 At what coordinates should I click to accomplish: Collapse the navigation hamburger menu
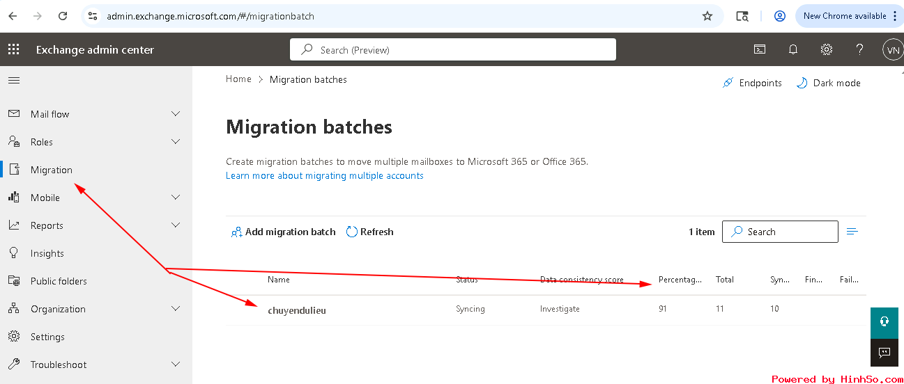[14, 81]
